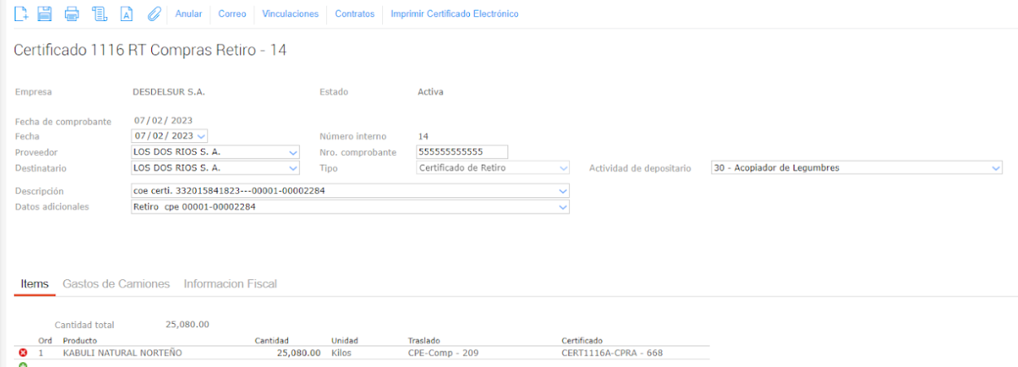This screenshot has height=367, width=1018.
Task: Expand the Actividad de depositario dropdown
Action: (996, 168)
